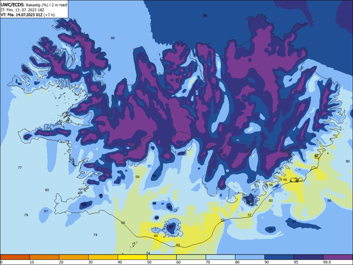This screenshot has width=353, height=265.
Task: Click the '57' value on the coastline
Action: click(x=250, y=215)
